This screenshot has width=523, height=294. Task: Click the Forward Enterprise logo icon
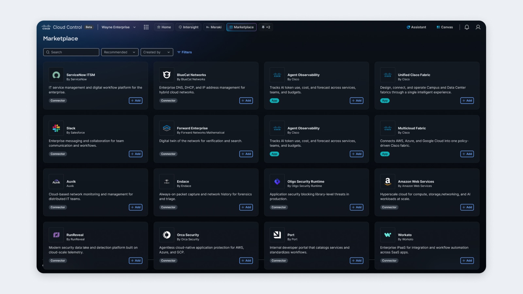point(167,128)
